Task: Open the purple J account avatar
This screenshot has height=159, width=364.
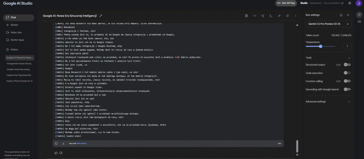Action: point(358,3)
